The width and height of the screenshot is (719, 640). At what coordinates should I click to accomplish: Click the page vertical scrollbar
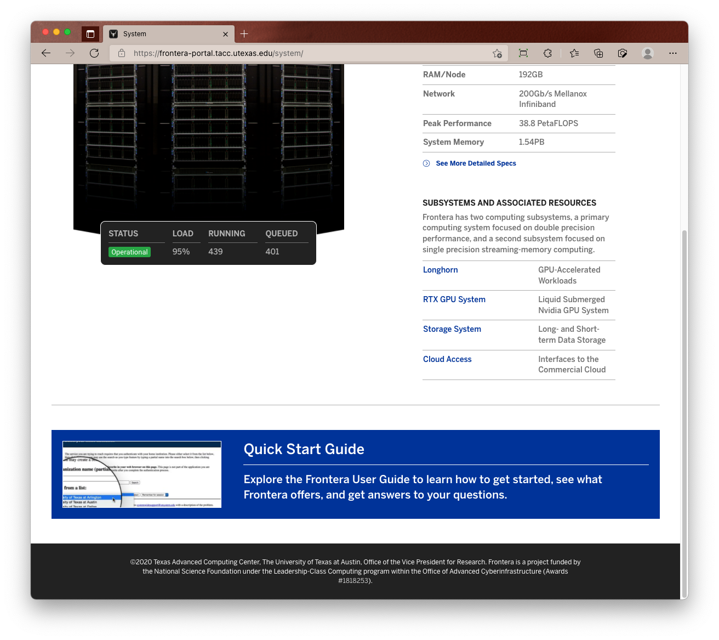[684, 414]
